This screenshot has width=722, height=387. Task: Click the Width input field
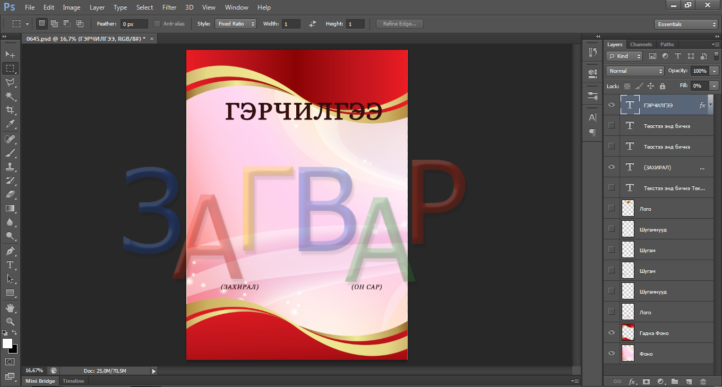tap(291, 24)
